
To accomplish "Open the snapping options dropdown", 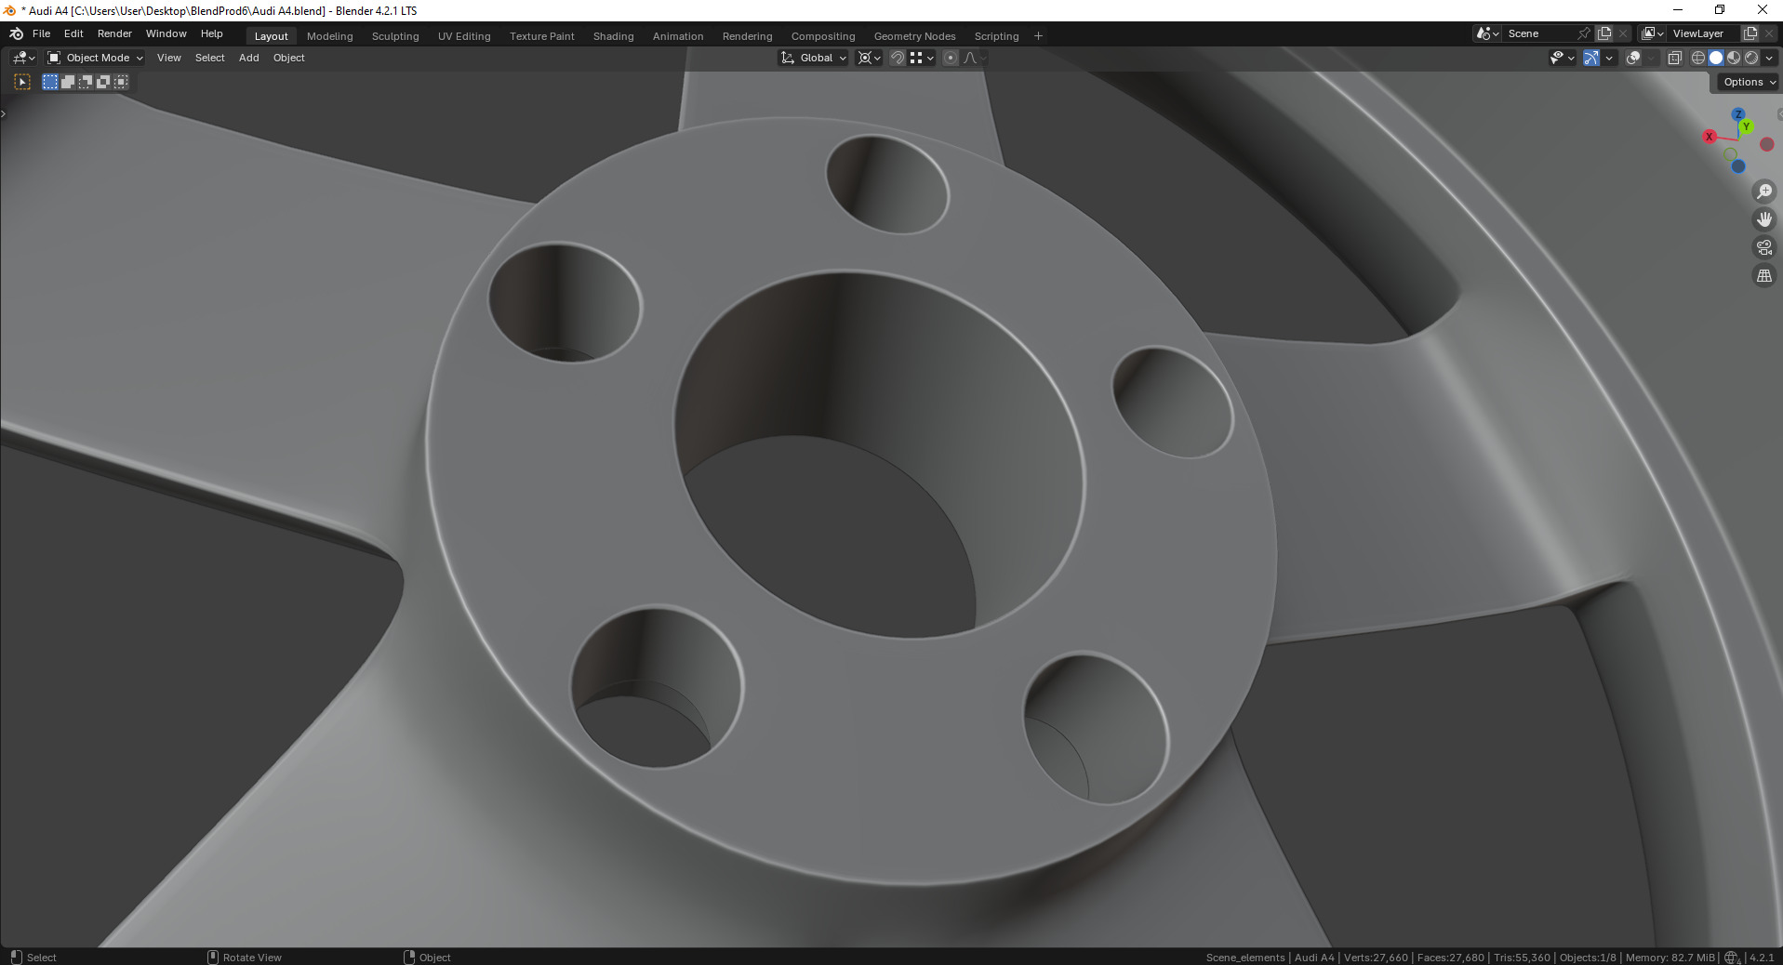I will click(922, 58).
